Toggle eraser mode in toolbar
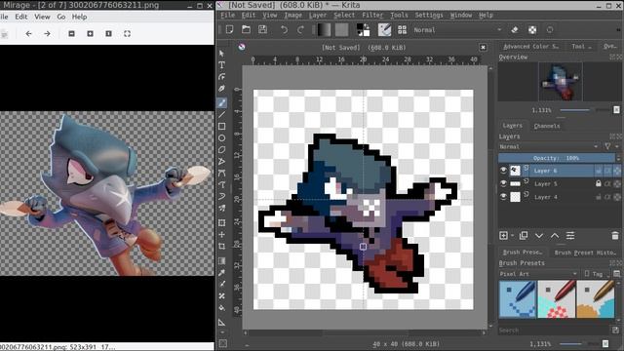The width and height of the screenshot is (624, 351). 514,30
